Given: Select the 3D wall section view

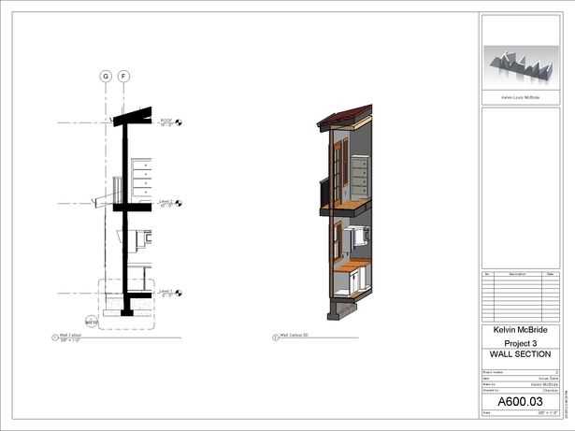Looking at the screenshot, I should tap(345, 212).
